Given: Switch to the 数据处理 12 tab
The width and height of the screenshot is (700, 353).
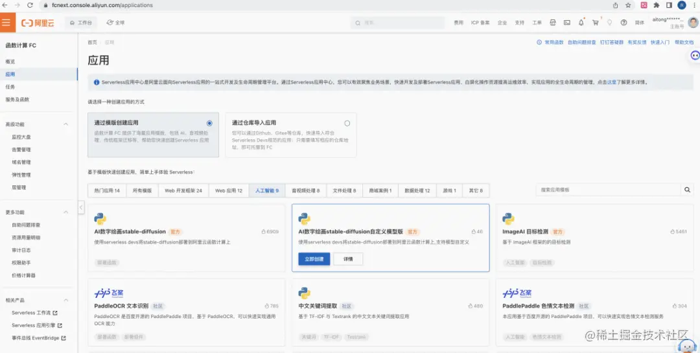Looking at the screenshot, I should pyautogui.click(x=417, y=190).
